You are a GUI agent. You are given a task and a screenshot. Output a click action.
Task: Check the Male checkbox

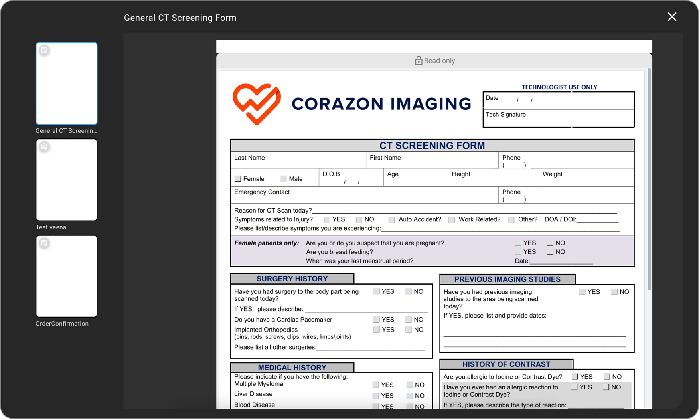click(284, 179)
